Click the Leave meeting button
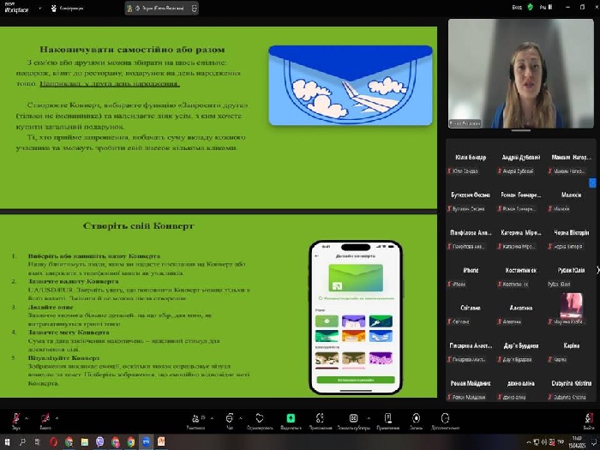This screenshot has width=600, height=450. [588, 417]
